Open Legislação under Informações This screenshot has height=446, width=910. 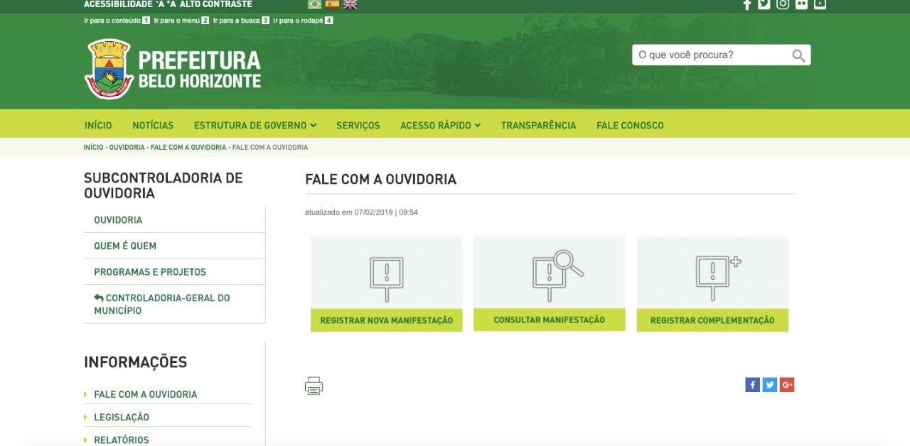122,418
